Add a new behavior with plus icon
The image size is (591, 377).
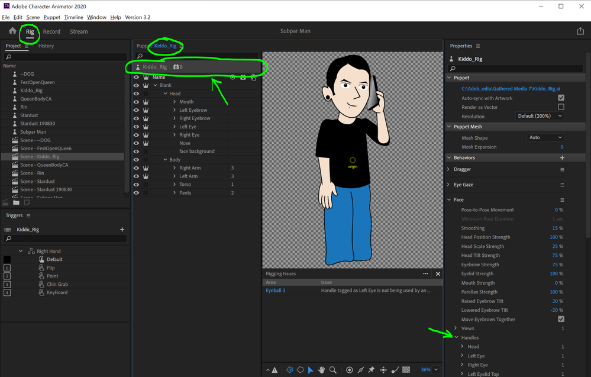(562, 158)
